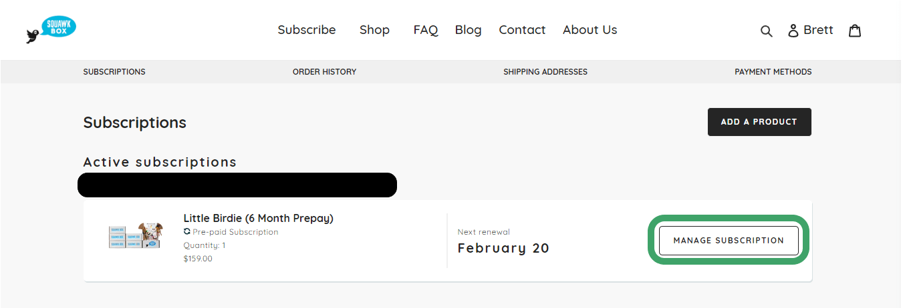Screen dimensions: 903x308
Task: Go to the Payment Methods tab
Action: 773,72
